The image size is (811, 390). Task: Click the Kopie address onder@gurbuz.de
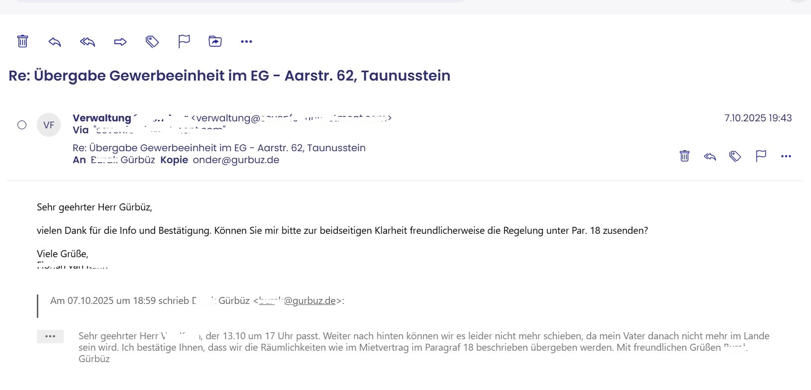point(236,160)
